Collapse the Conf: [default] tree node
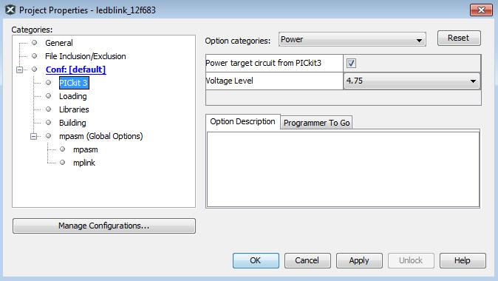The height and width of the screenshot is (281, 498). tap(20, 70)
